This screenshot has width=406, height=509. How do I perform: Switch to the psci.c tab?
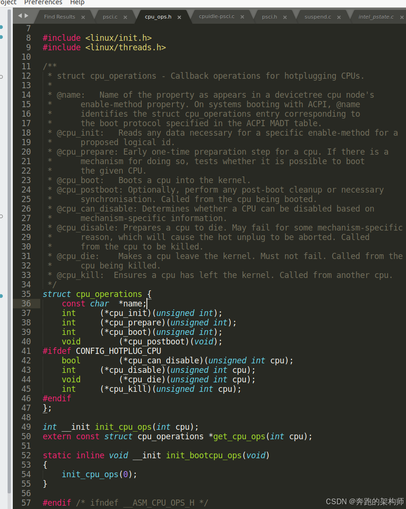pyautogui.click(x=110, y=17)
